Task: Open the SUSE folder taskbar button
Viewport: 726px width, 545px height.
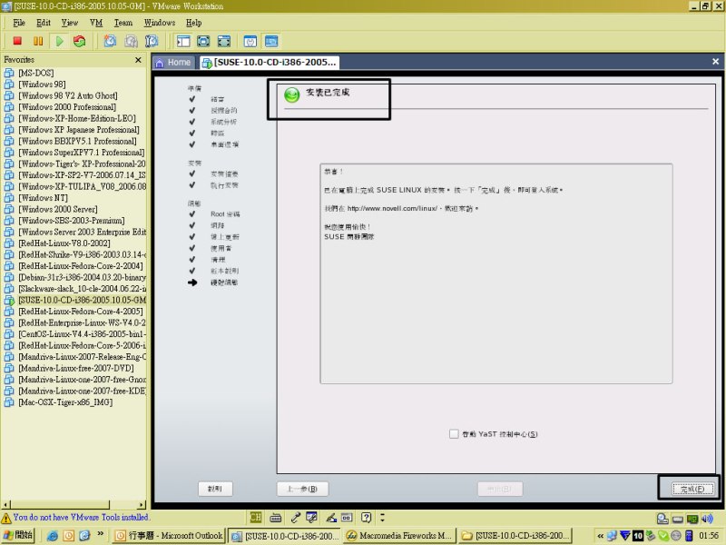Action: click(x=515, y=536)
